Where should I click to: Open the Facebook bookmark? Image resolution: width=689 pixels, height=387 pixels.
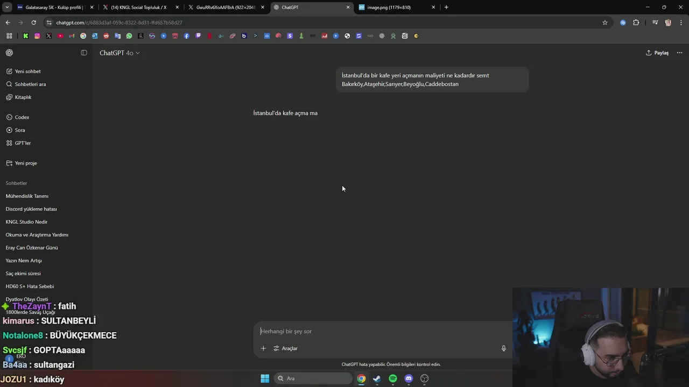tap(187, 36)
